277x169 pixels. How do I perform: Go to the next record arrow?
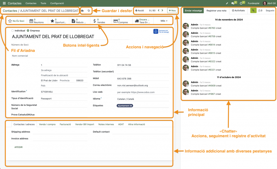click(162, 11)
